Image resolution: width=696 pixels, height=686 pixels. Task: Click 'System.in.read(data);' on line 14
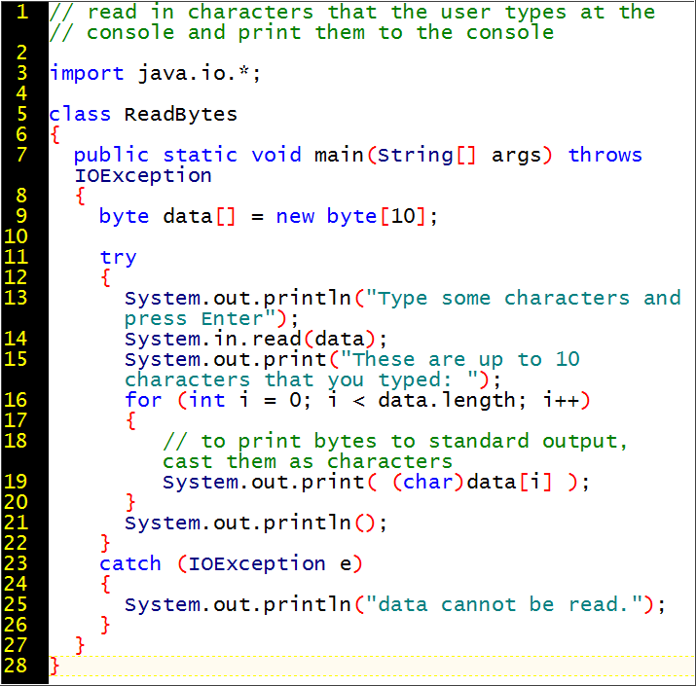pyautogui.click(x=256, y=340)
